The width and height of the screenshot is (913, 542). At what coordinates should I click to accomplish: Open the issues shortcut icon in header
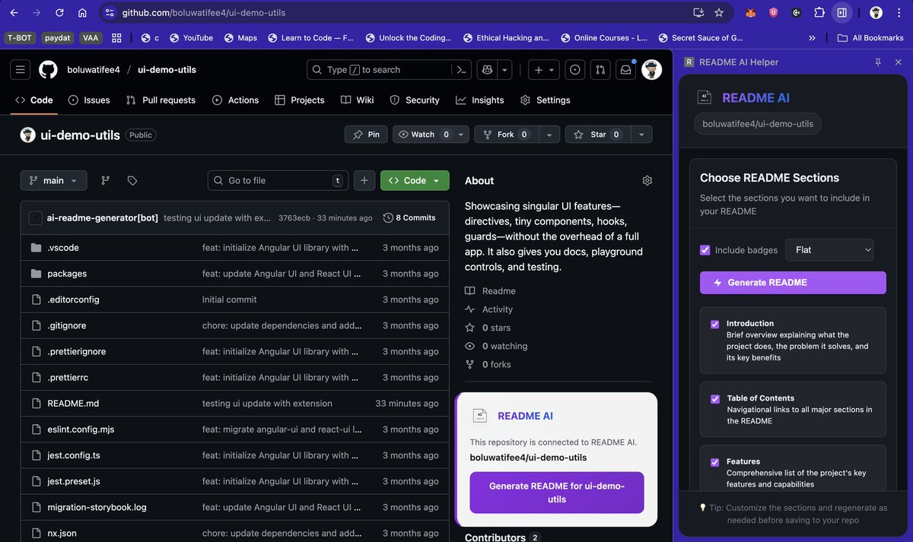[x=575, y=69]
